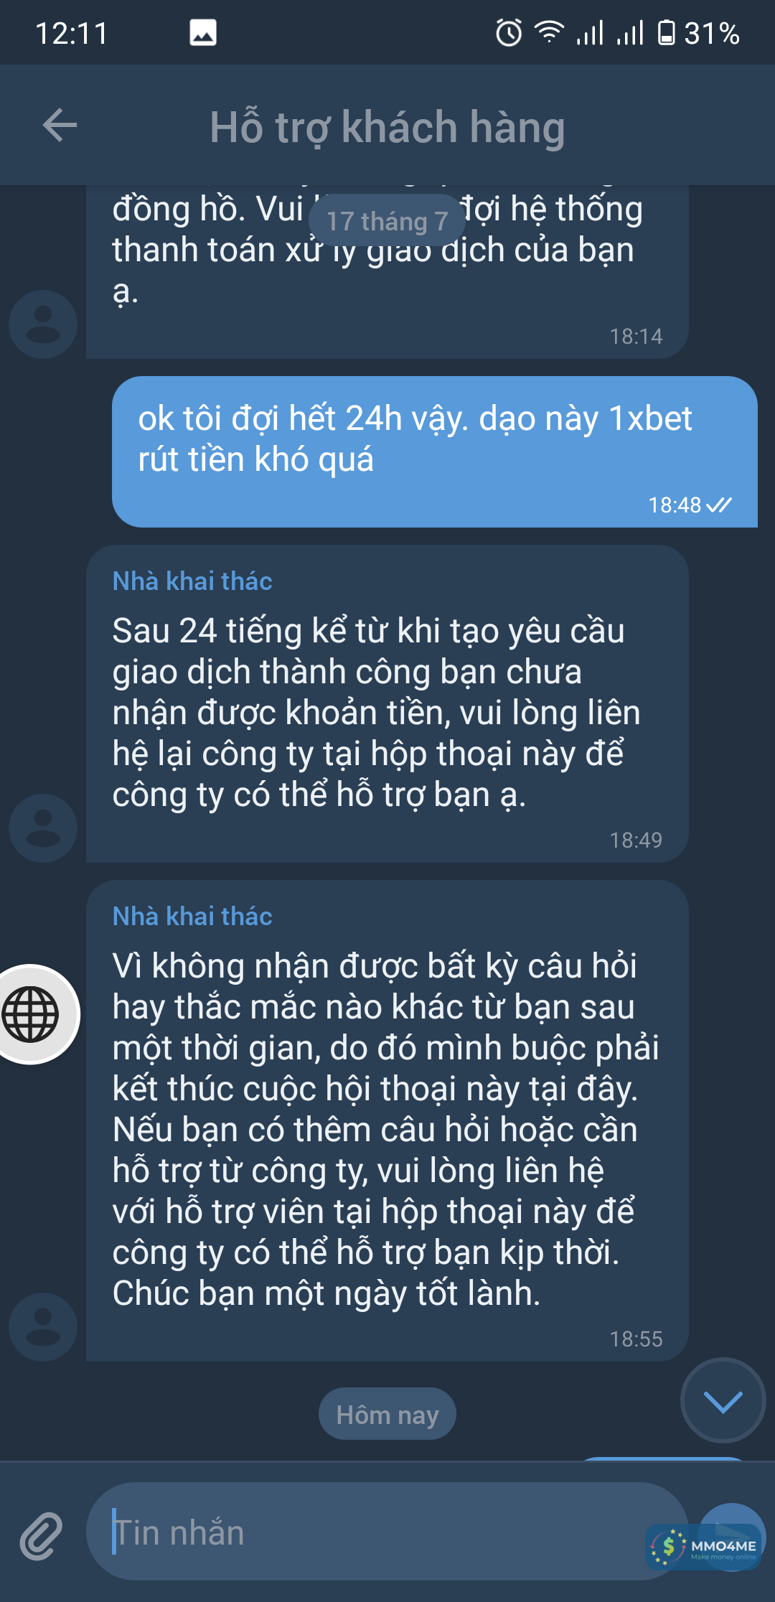Select the blue sent message about 1xbet
Image resolution: width=775 pixels, height=1602 pixels.
point(435,451)
